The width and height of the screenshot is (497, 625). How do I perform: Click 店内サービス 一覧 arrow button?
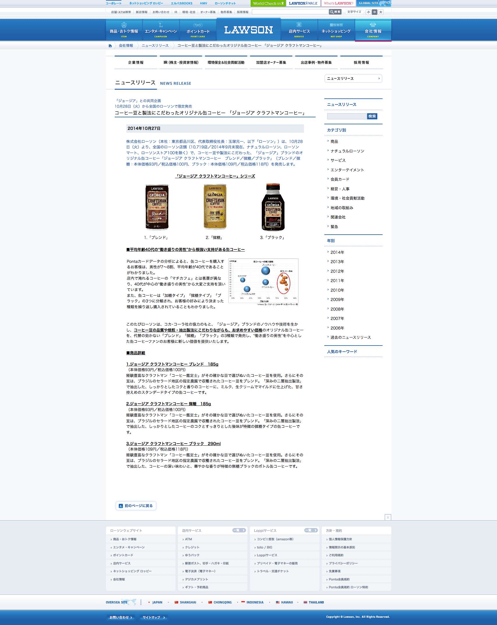click(x=239, y=530)
